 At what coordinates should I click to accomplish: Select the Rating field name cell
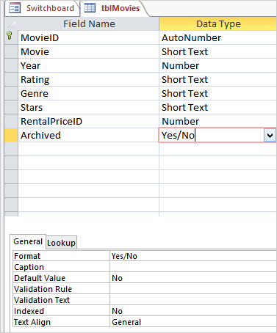coord(89,79)
